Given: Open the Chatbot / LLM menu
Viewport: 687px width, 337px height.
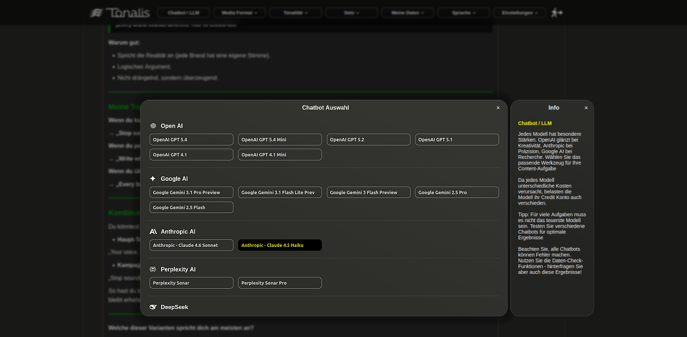Looking at the screenshot, I should click(x=184, y=13).
